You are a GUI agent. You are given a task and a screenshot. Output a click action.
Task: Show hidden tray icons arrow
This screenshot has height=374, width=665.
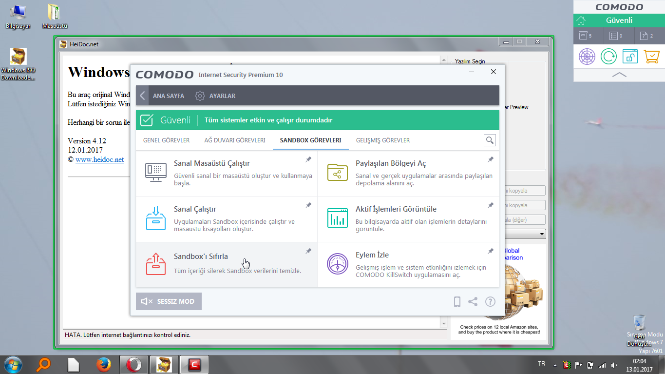(x=554, y=365)
